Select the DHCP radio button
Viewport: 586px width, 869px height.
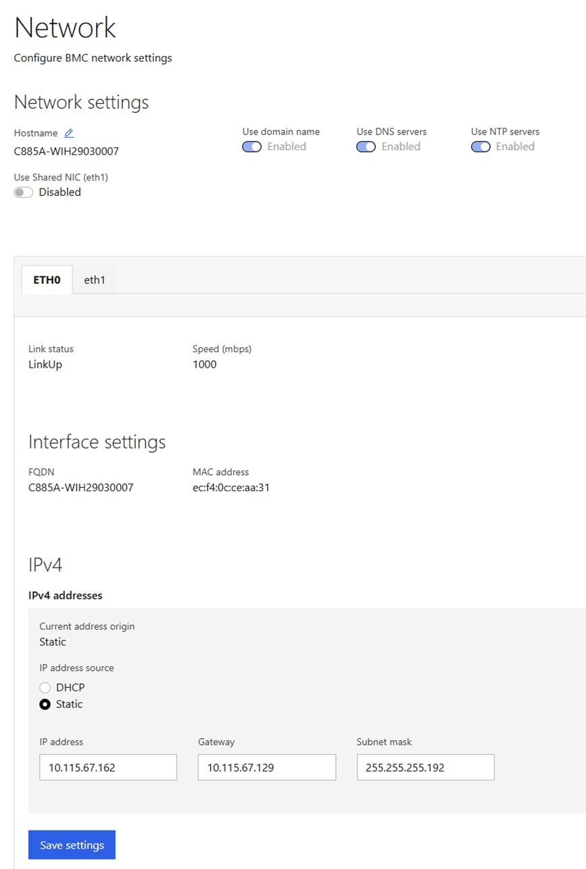coord(45,687)
